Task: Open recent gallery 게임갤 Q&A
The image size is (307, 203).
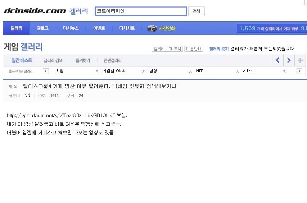Action: 114,71
